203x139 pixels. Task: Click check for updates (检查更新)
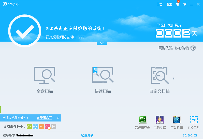[87, 135]
